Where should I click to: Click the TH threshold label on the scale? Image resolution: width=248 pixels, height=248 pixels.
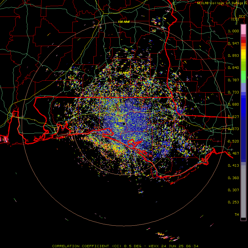[237, 215]
